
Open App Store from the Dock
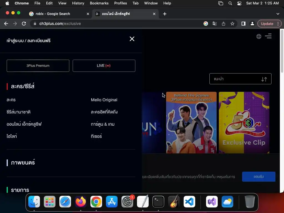click(x=112, y=202)
